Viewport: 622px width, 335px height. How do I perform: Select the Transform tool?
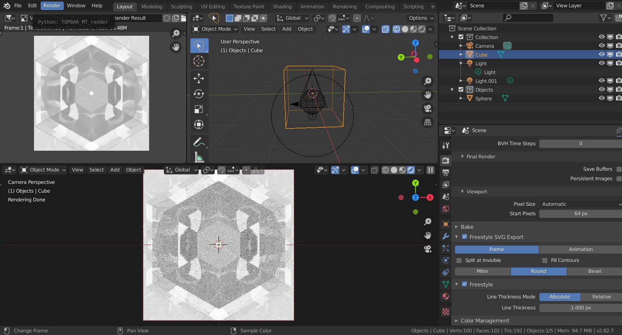[x=199, y=124]
